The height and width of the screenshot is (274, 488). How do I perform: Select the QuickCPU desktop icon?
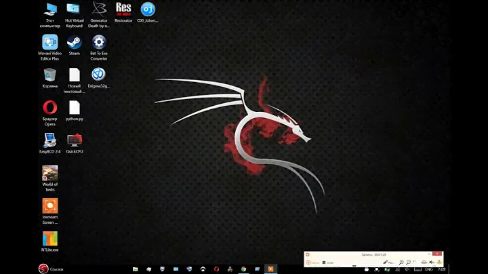[75, 140]
